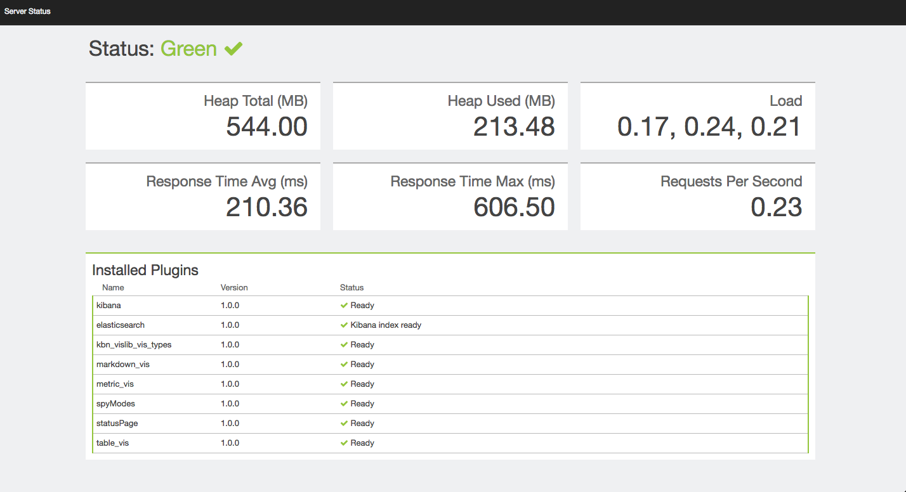Select the statusPage plugin row
Image resolution: width=906 pixels, height=492 pixels.
450,424
